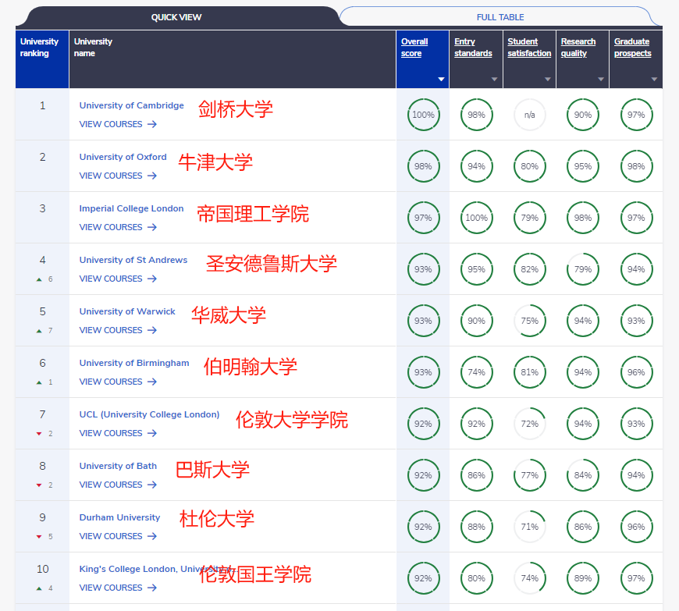Click Warwick 75% student satisfaction circle

pos(530,321)
